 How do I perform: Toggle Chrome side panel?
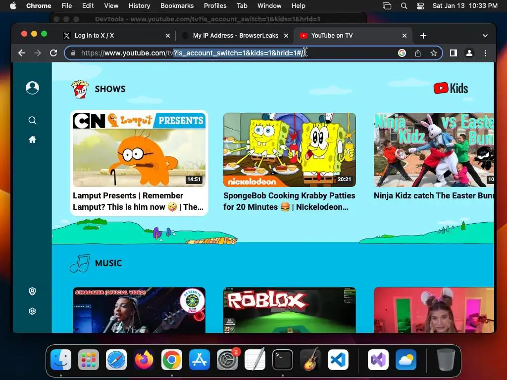454,53
